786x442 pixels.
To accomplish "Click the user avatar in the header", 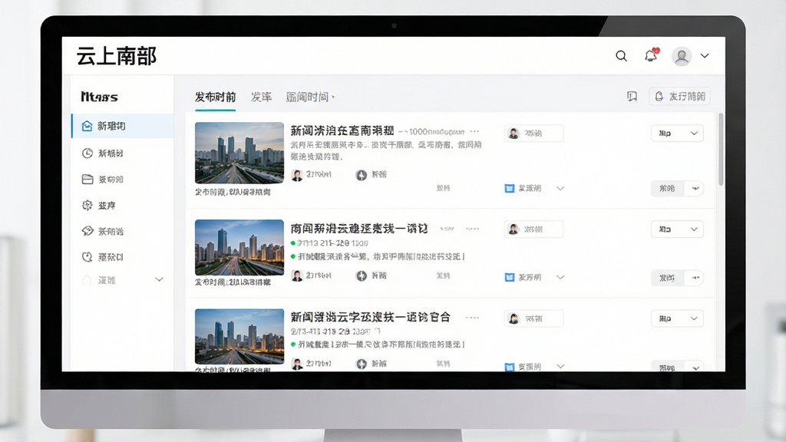I will click(x=682, y=56).
